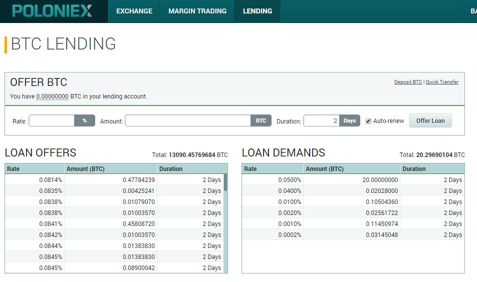
Task: Select loan demand amount 0.03145048
Action: [x=382, y=234]
